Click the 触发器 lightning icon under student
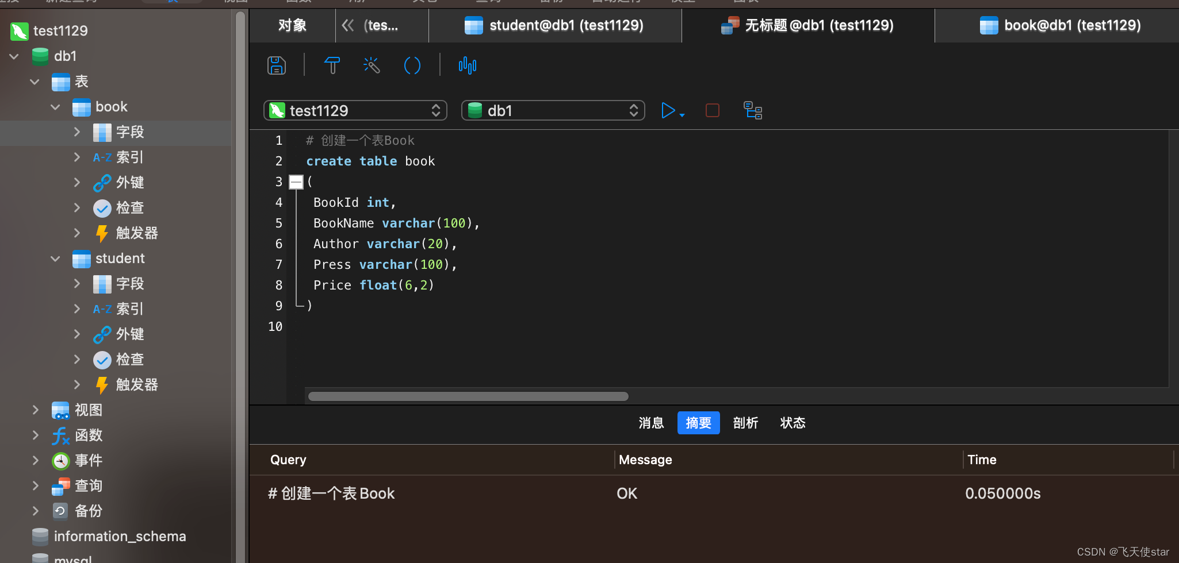The height and width of the screenshot is (563, 1179). [102, 385]
